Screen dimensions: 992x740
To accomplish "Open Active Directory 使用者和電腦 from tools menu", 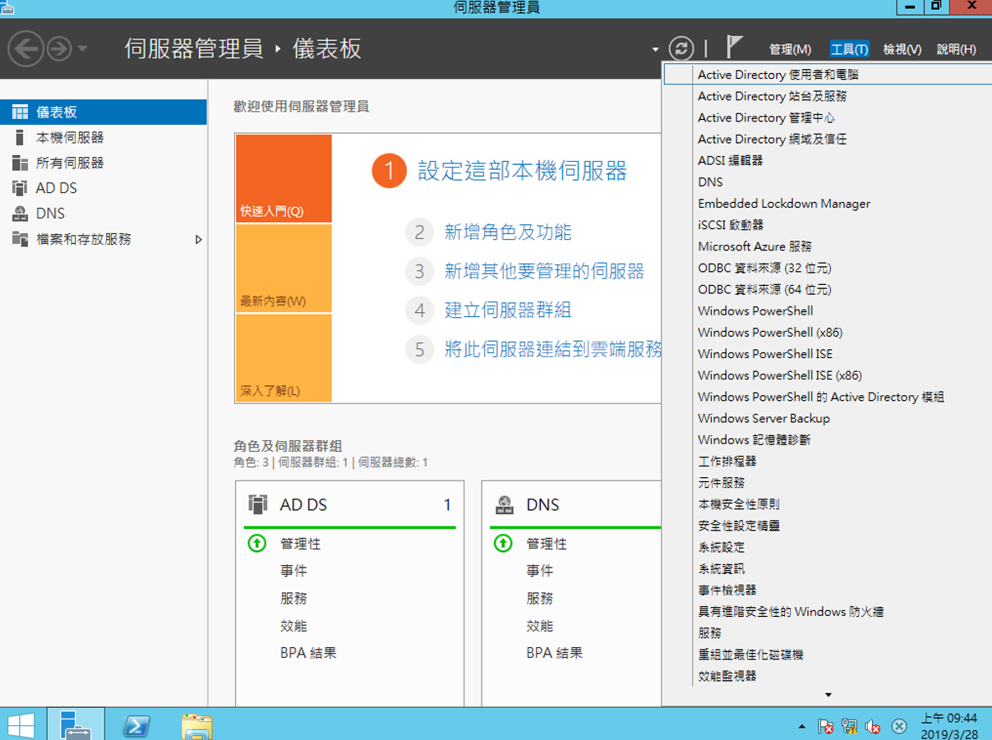I will click(x=827, y=74).
